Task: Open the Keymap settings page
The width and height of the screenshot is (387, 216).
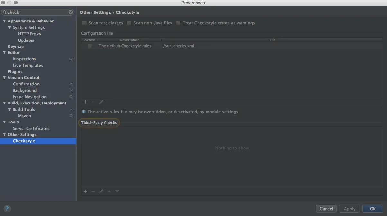Action: coord(16,46)
